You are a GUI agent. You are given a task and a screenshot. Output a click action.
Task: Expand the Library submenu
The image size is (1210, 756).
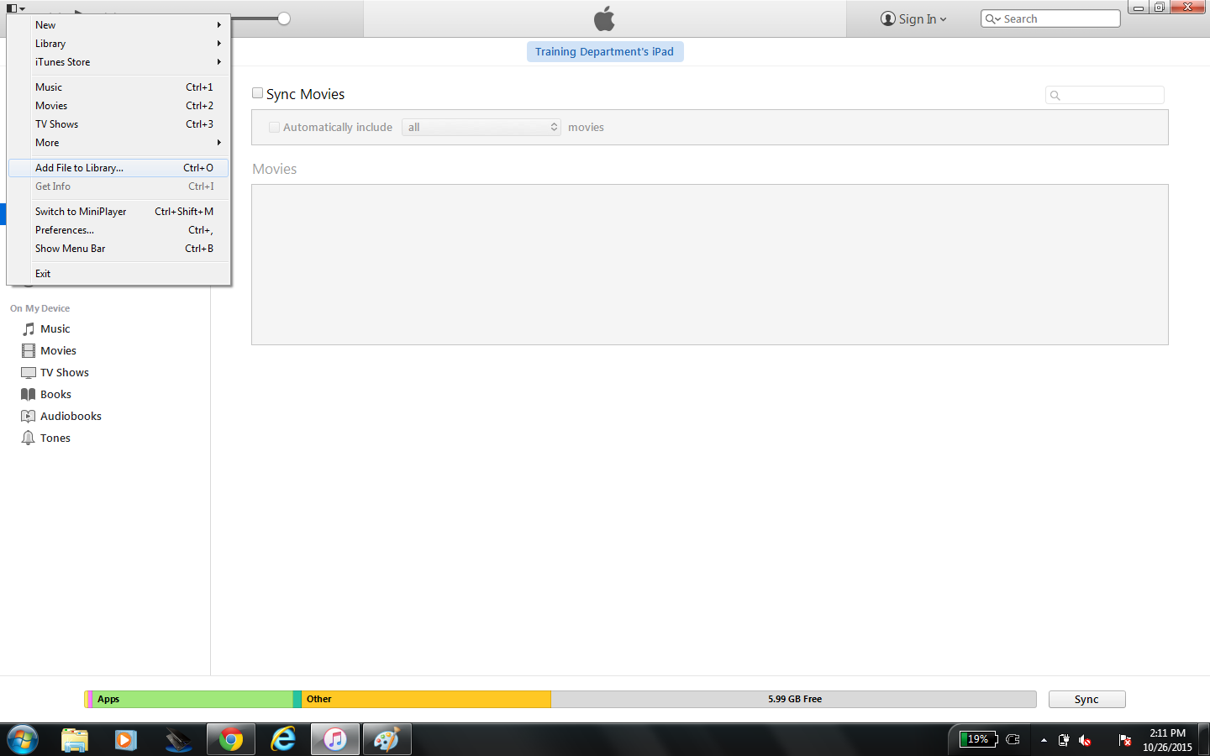[x=118, y=44]
